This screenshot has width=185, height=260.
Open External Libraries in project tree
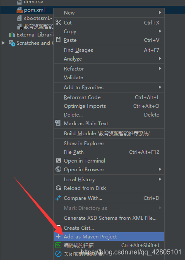point(35,35)
